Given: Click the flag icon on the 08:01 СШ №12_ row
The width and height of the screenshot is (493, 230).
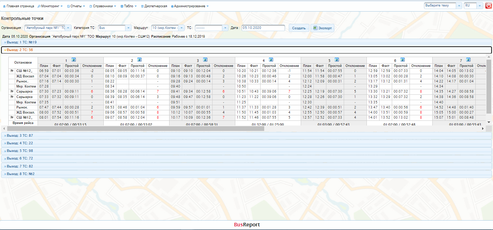Looking at the screenshot, I should click(12, 118).
